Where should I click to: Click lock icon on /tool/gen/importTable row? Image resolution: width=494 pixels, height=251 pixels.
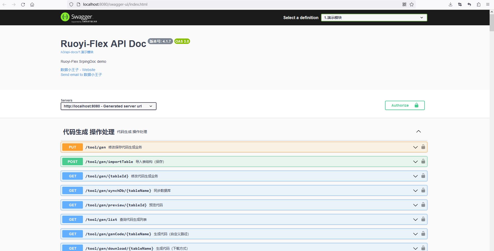point(423,161)
